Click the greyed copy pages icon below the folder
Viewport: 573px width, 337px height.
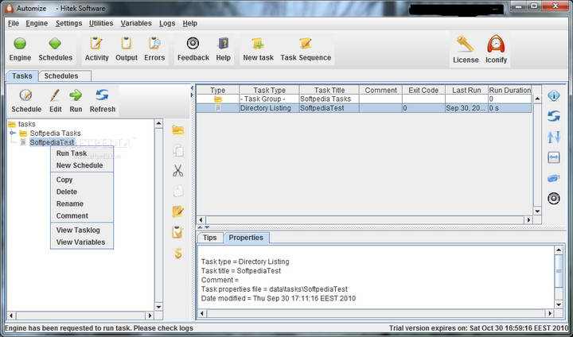point(178,150)
